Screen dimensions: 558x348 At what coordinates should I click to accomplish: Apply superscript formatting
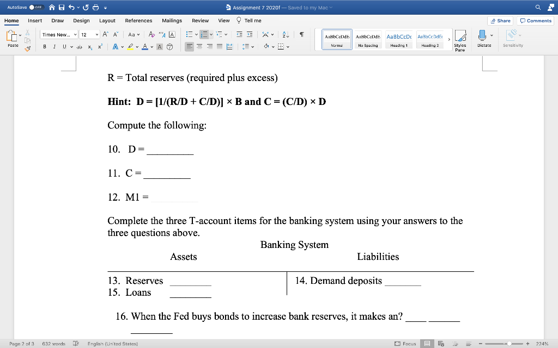coord(100,47)
